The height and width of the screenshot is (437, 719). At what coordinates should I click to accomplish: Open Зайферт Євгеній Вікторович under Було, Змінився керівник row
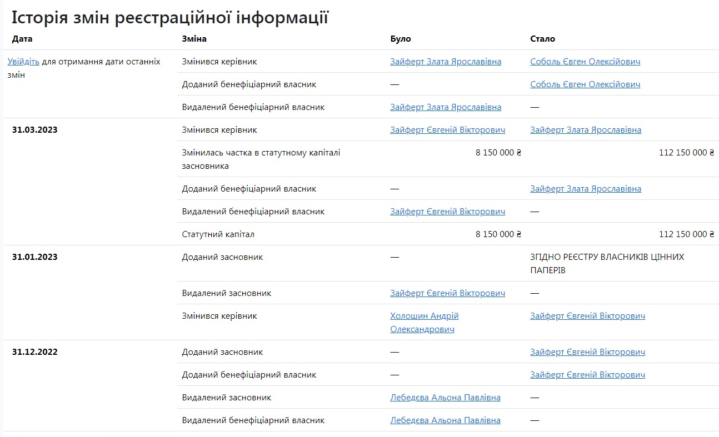tap(448, 130)
